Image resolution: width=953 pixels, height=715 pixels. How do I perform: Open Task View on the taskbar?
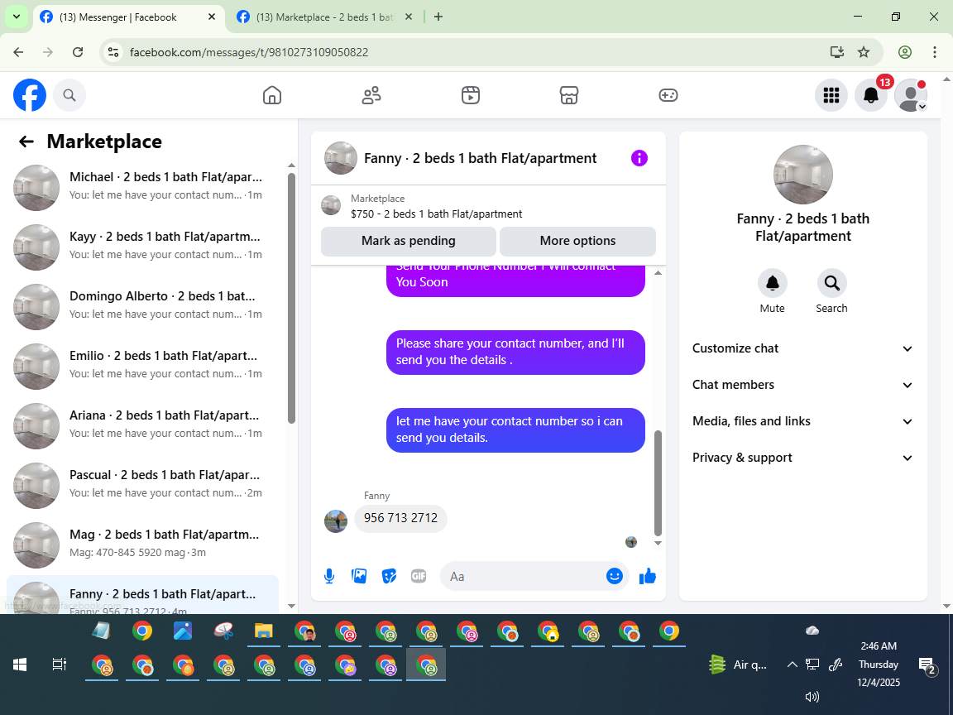[x=59, y=665]
